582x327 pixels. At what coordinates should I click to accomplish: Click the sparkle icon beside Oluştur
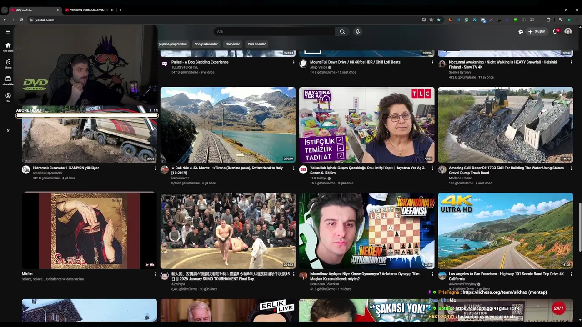point(521,31)
